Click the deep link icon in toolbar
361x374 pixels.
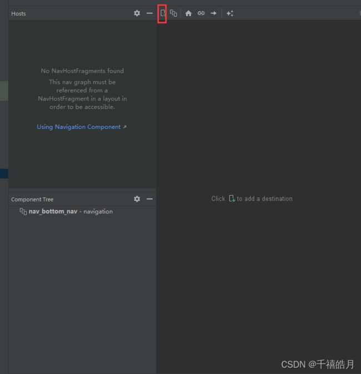(201, 13)
